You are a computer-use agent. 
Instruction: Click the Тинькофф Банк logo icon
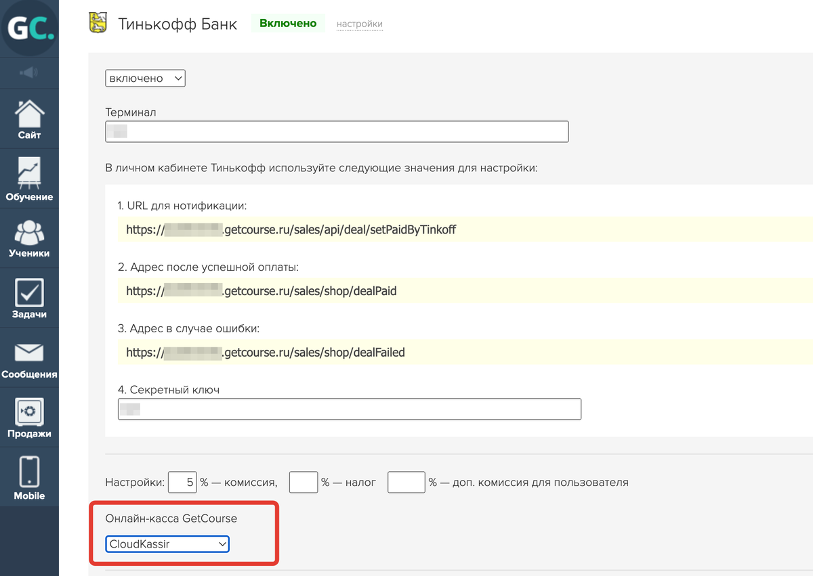pyautogui.click(x=98, y=24)
